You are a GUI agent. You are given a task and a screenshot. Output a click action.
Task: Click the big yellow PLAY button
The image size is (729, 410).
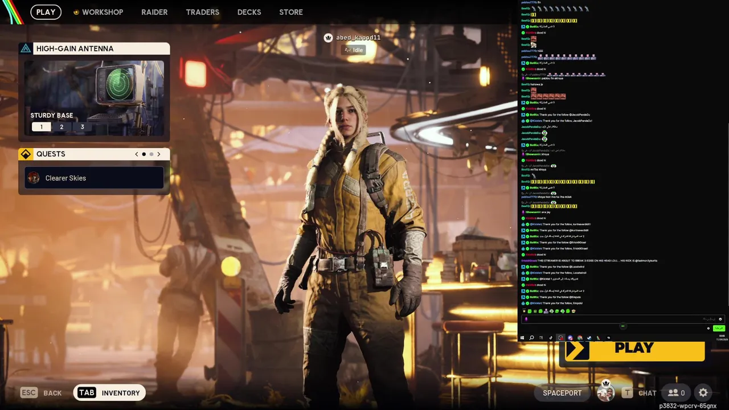634,350
